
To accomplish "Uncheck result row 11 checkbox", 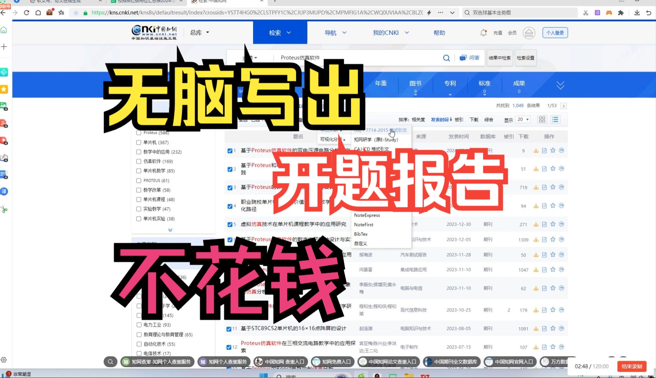I will (x=229, y=329).
